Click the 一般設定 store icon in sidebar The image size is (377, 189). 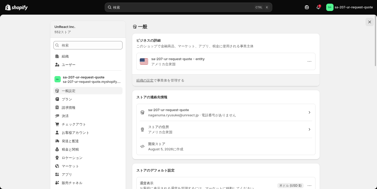(57, 91)
